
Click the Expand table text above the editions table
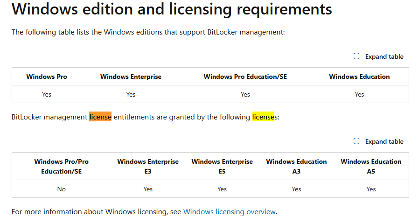click(x=384, y=56)
